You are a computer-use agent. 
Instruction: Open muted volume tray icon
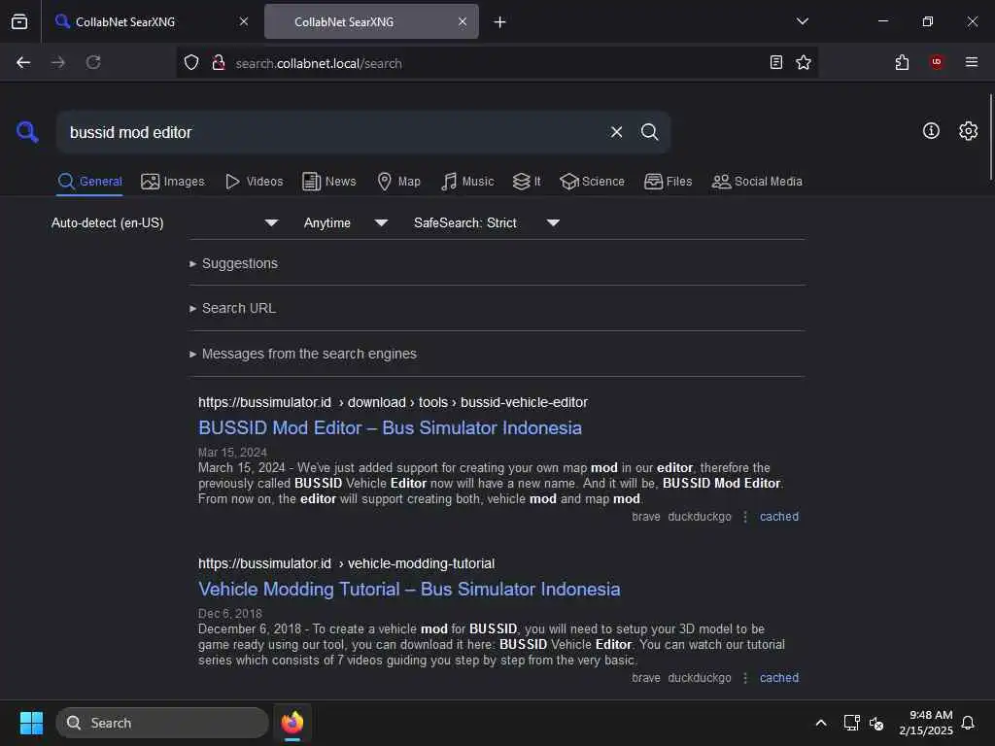coord(876,723)
